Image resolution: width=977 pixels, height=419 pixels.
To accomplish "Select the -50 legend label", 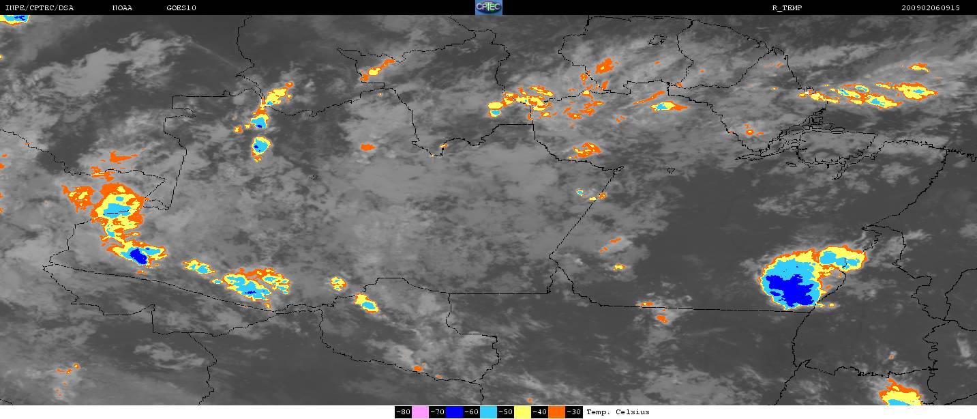I will tap(505, 412).
